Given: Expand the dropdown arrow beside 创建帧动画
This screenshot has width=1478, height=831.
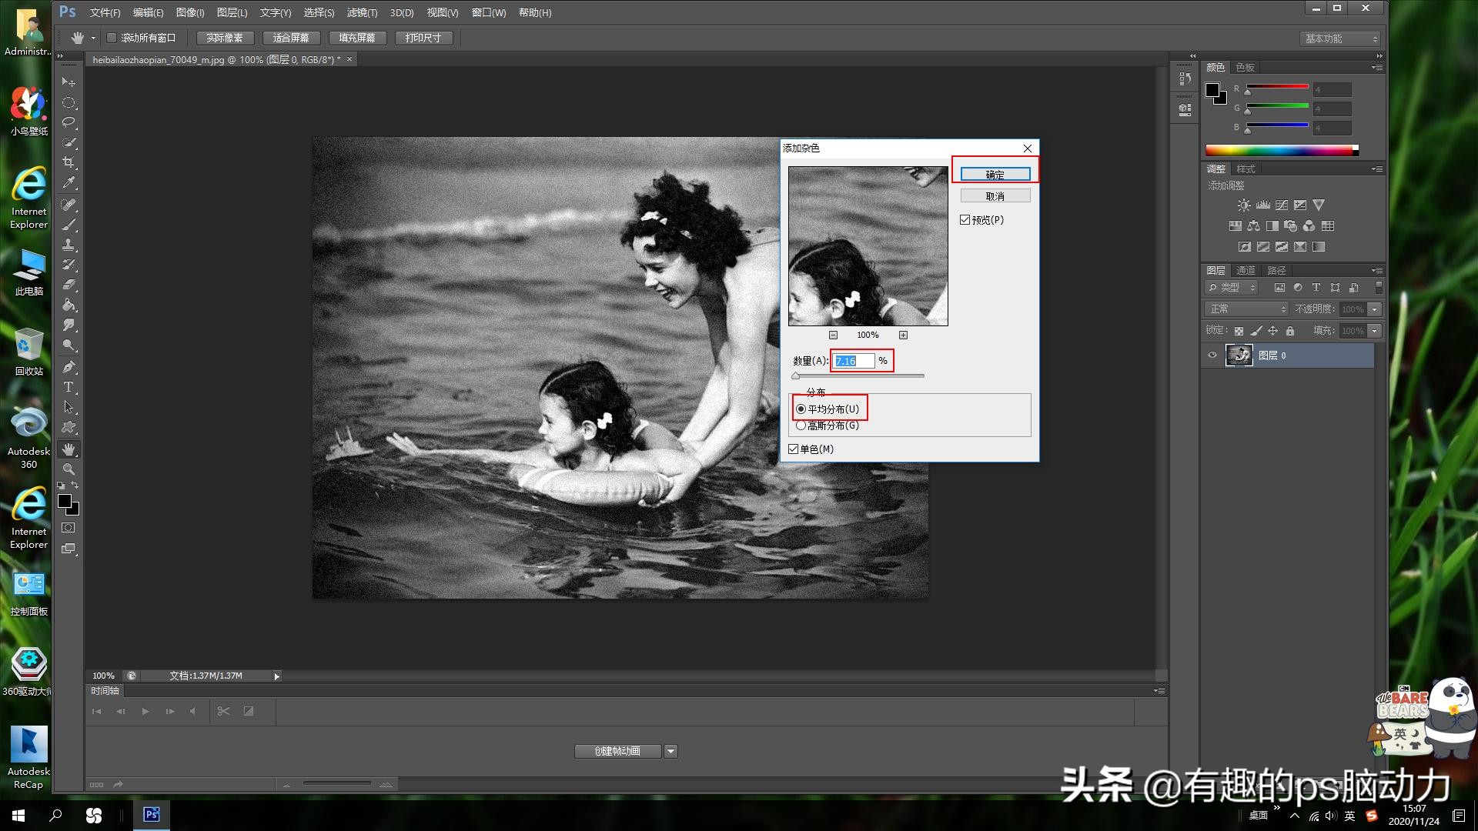Looking at the screenshot, I should [670, 752].
